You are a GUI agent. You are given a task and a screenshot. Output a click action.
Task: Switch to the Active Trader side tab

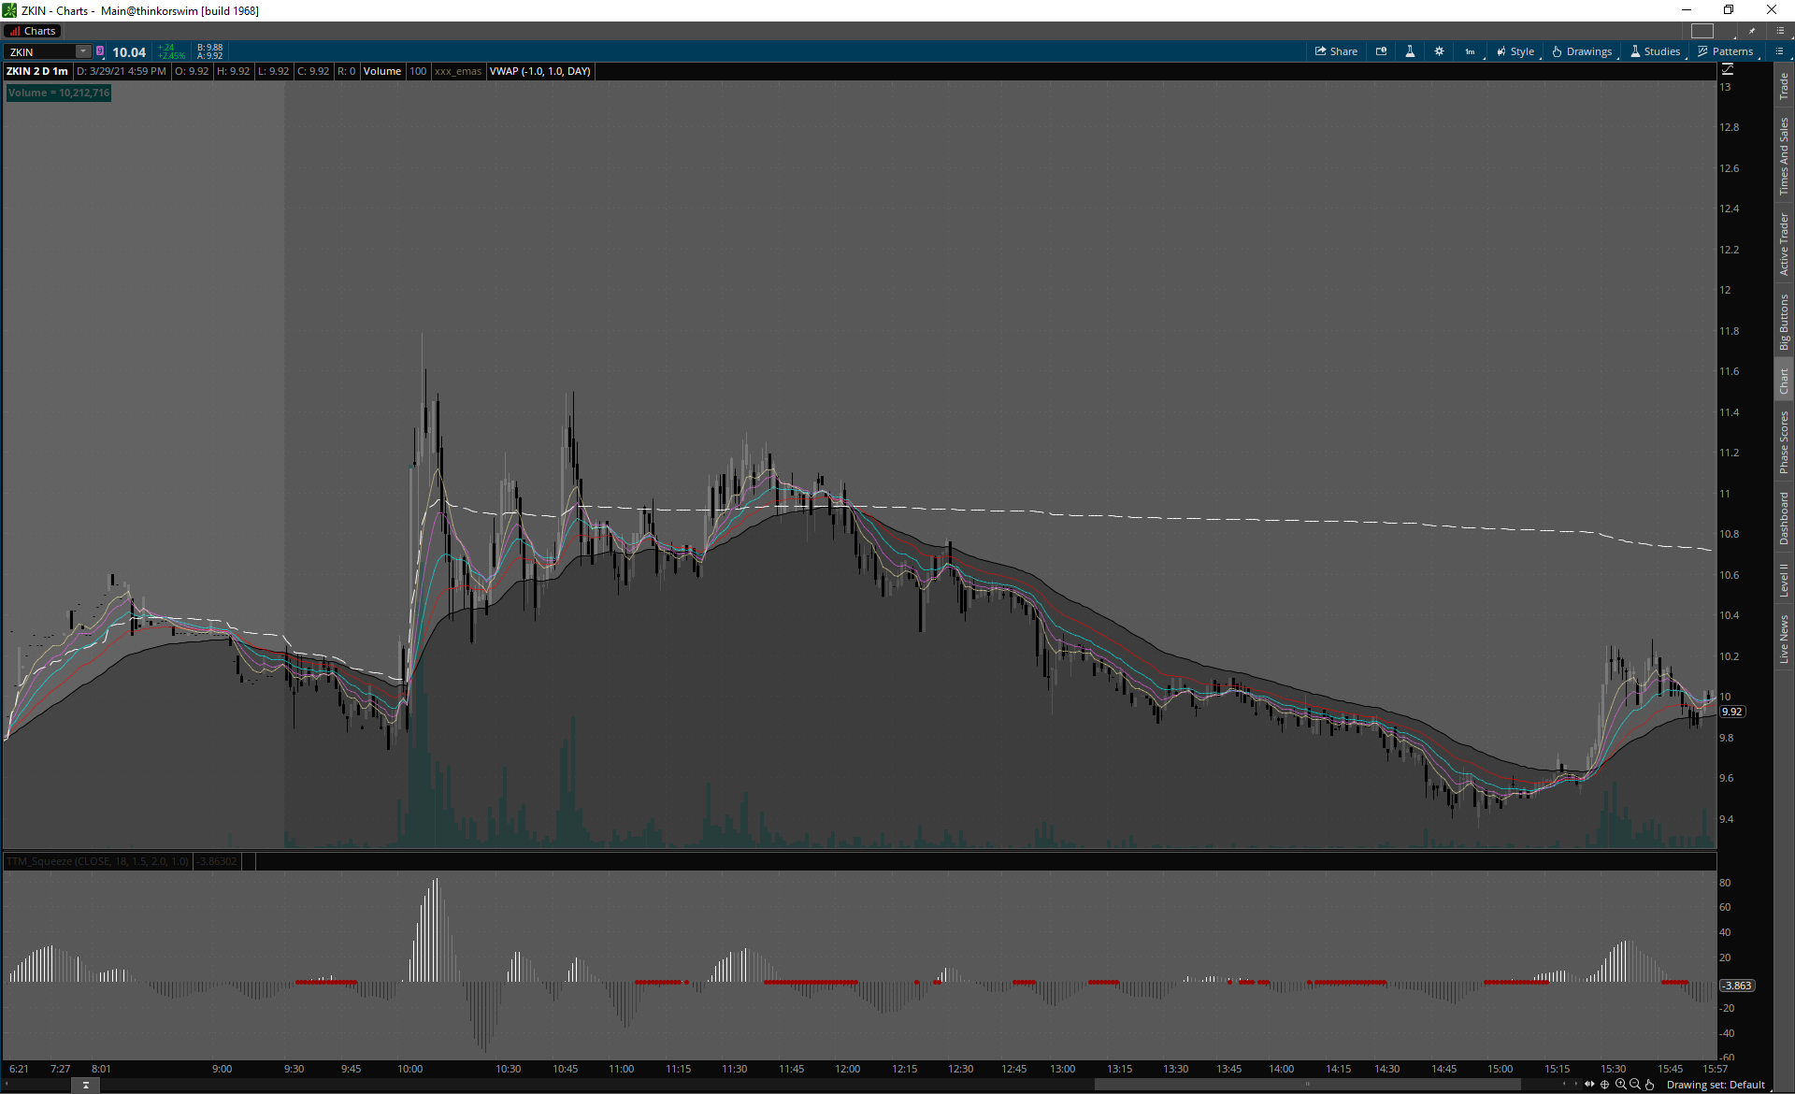(x=1784, y=244)
